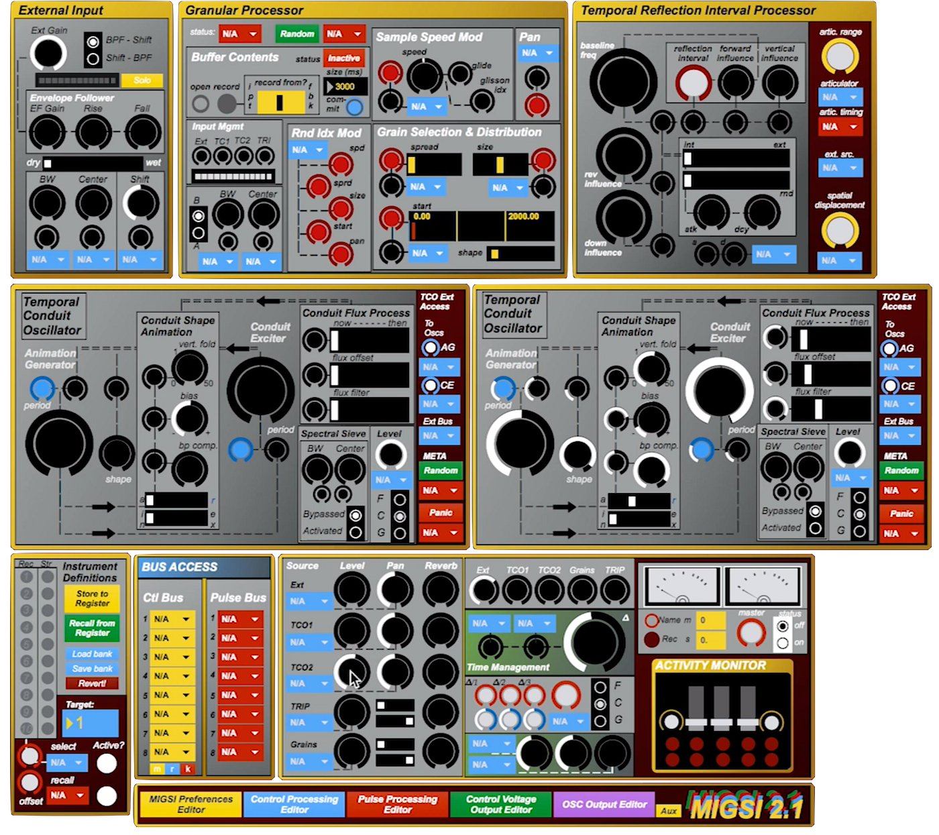Click Conduit Exciter large knob in left oscillator

pos(261,391)
